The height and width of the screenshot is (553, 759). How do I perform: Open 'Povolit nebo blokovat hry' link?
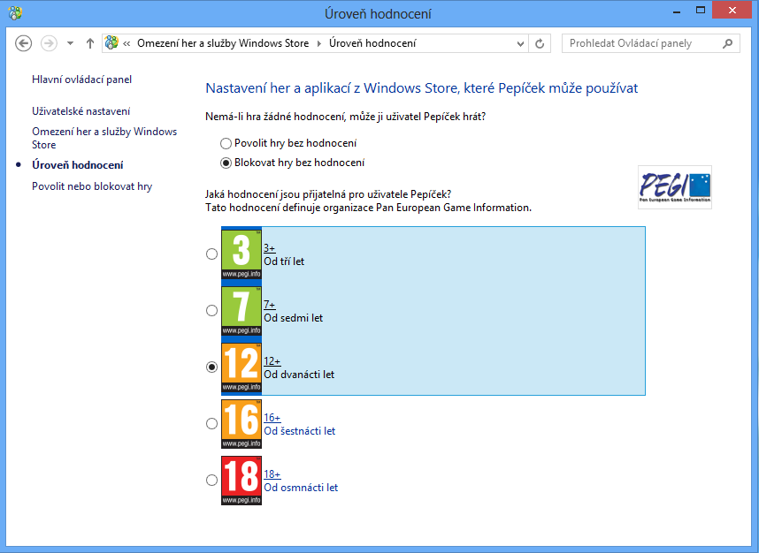[92, 186]
